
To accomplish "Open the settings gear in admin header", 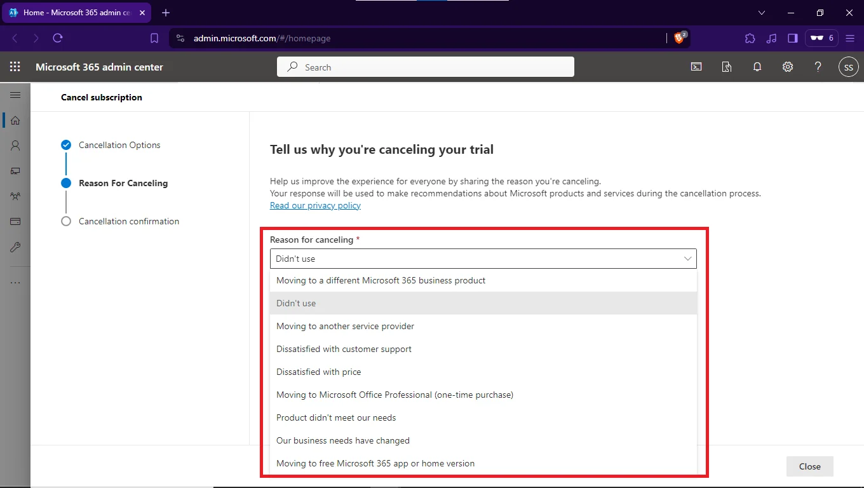I will click(x=788, y=67).
